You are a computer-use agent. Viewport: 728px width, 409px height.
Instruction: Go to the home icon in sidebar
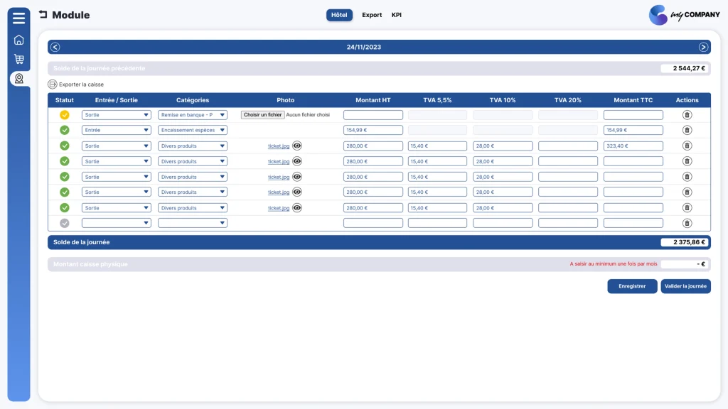pos(18,40)
